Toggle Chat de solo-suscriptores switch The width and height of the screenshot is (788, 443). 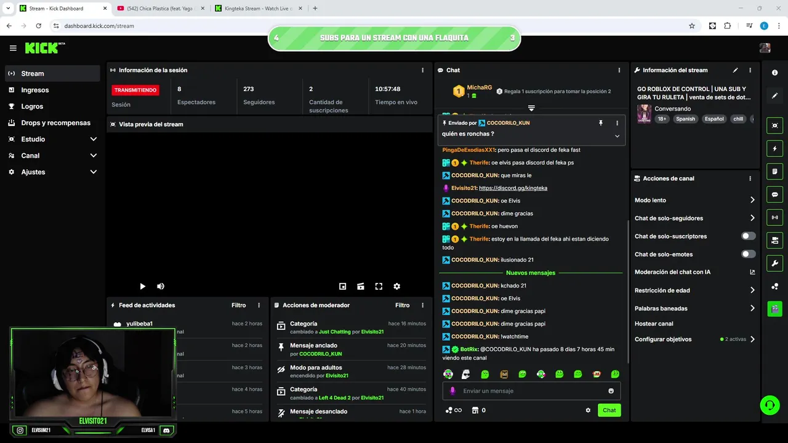(x=748, y=236)
